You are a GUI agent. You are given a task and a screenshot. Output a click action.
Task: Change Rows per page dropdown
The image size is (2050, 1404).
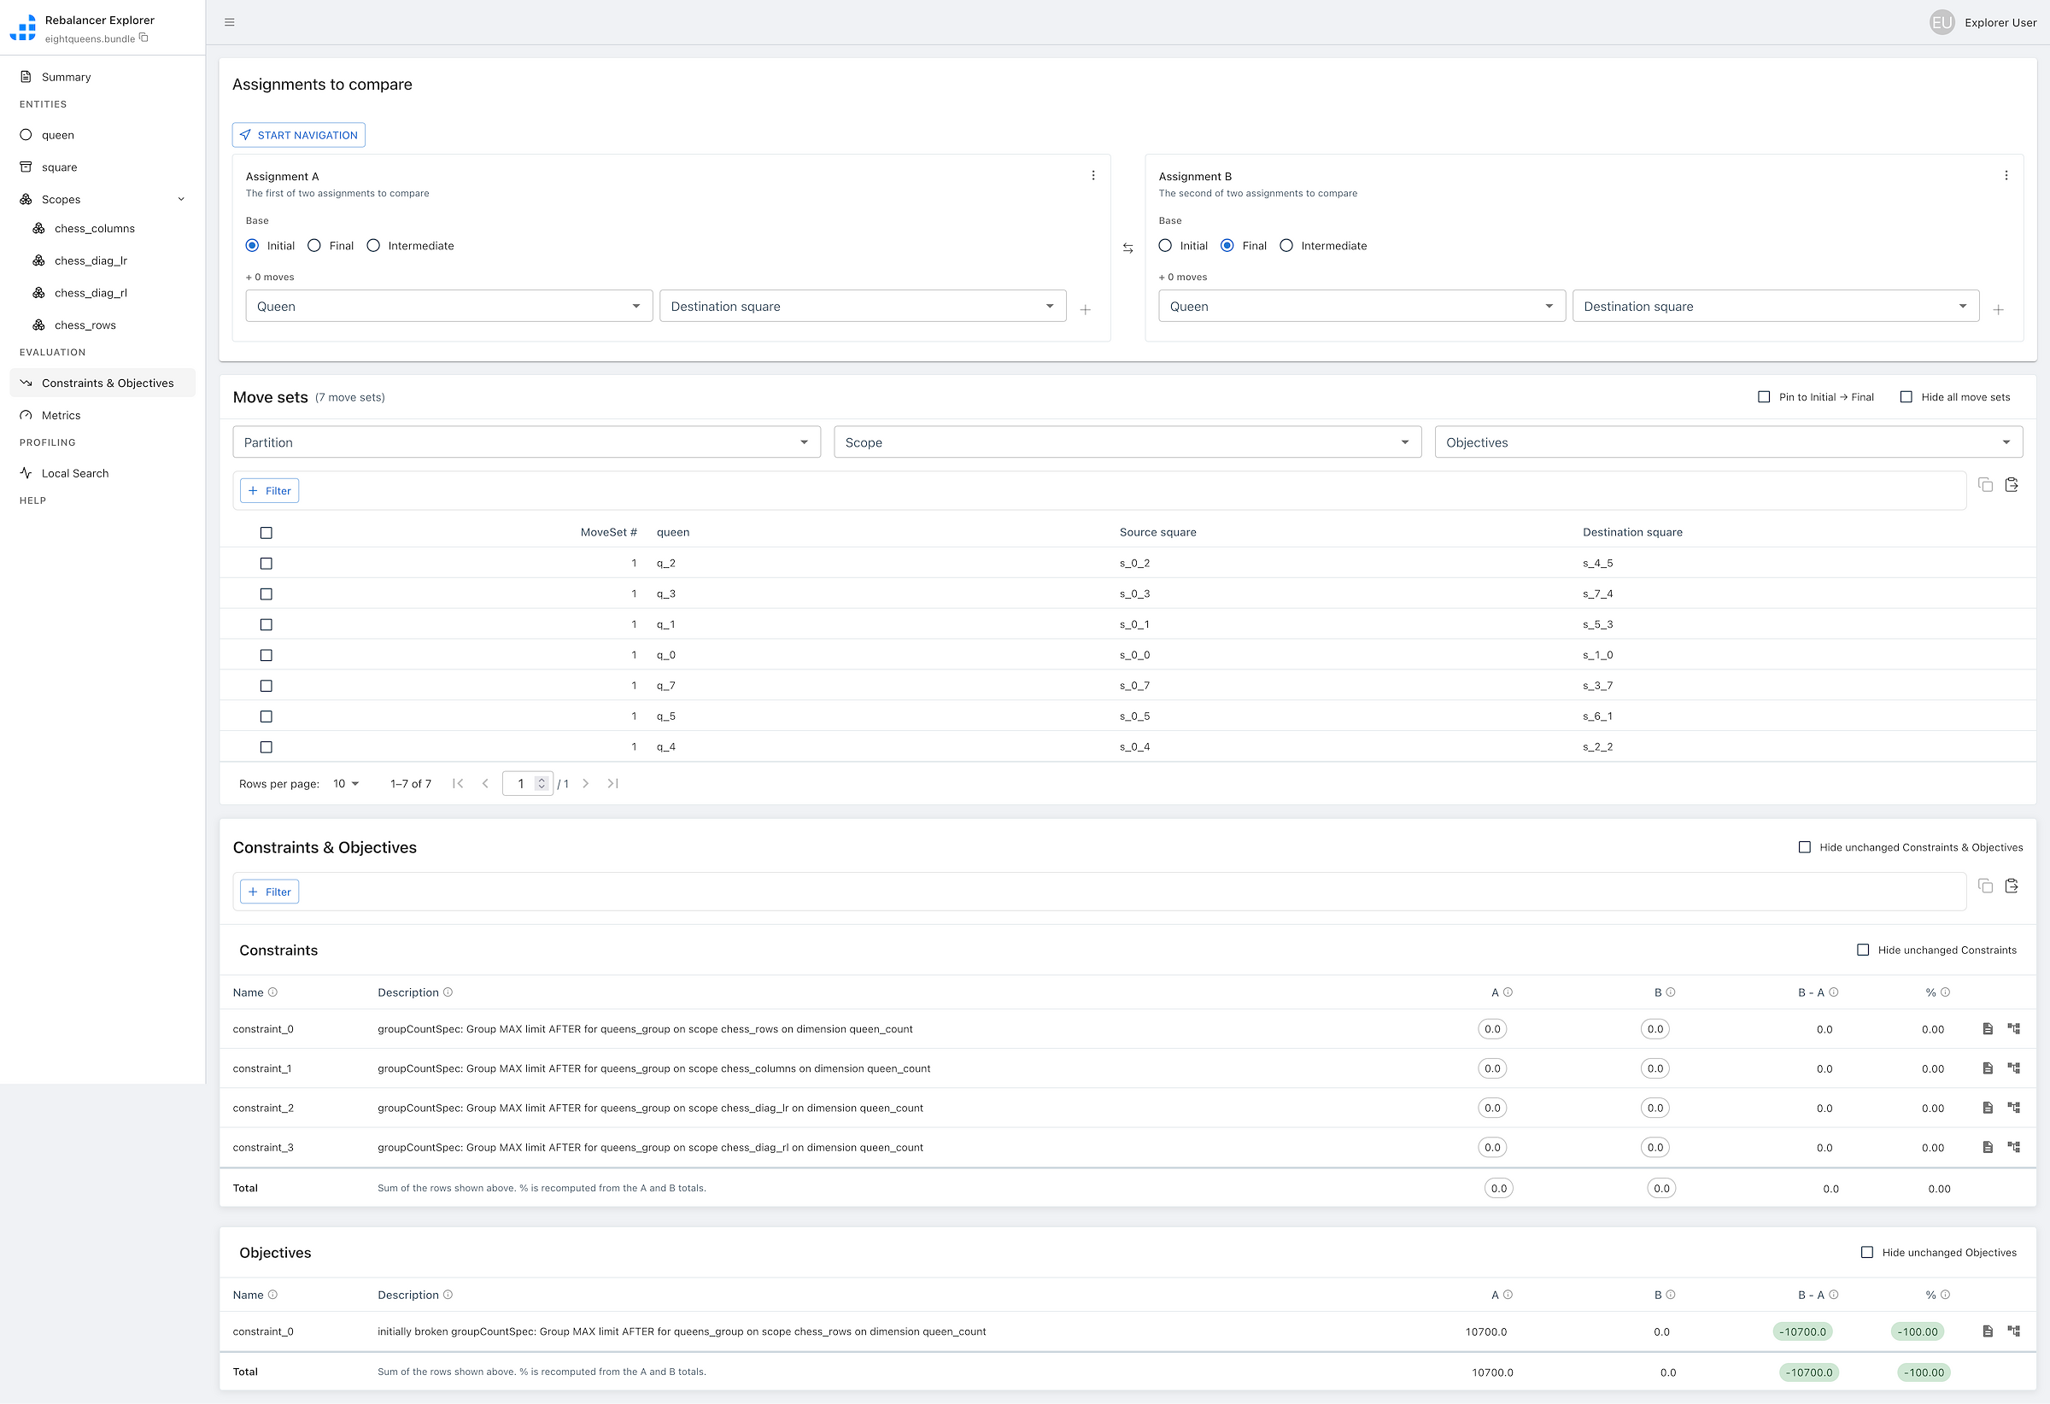click(346, 784)
